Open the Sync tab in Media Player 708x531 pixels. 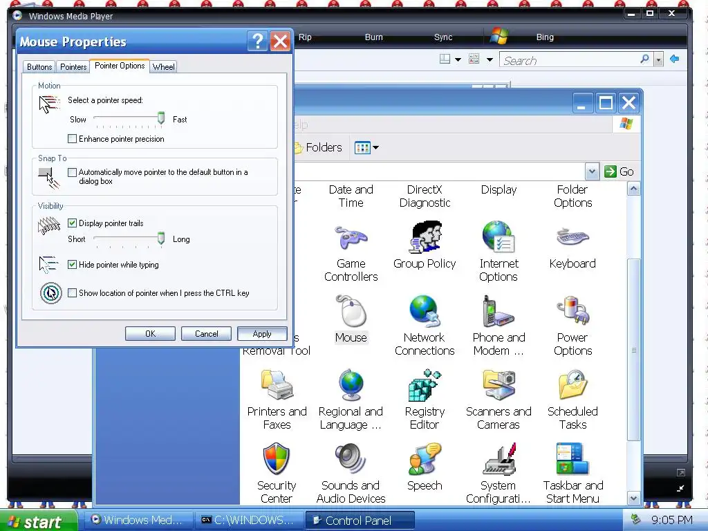pos(443,37)
